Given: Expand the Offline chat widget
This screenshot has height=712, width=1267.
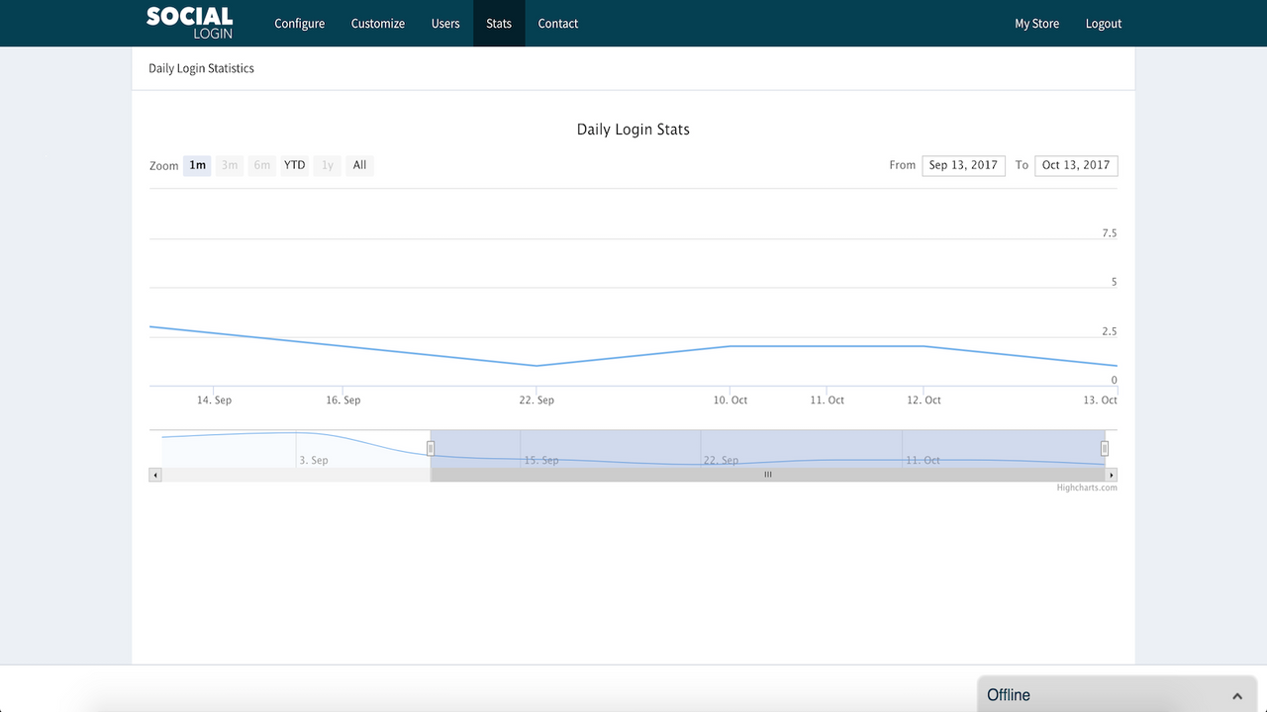Looking at the screenshot, I should click(x=1235, y=695).
